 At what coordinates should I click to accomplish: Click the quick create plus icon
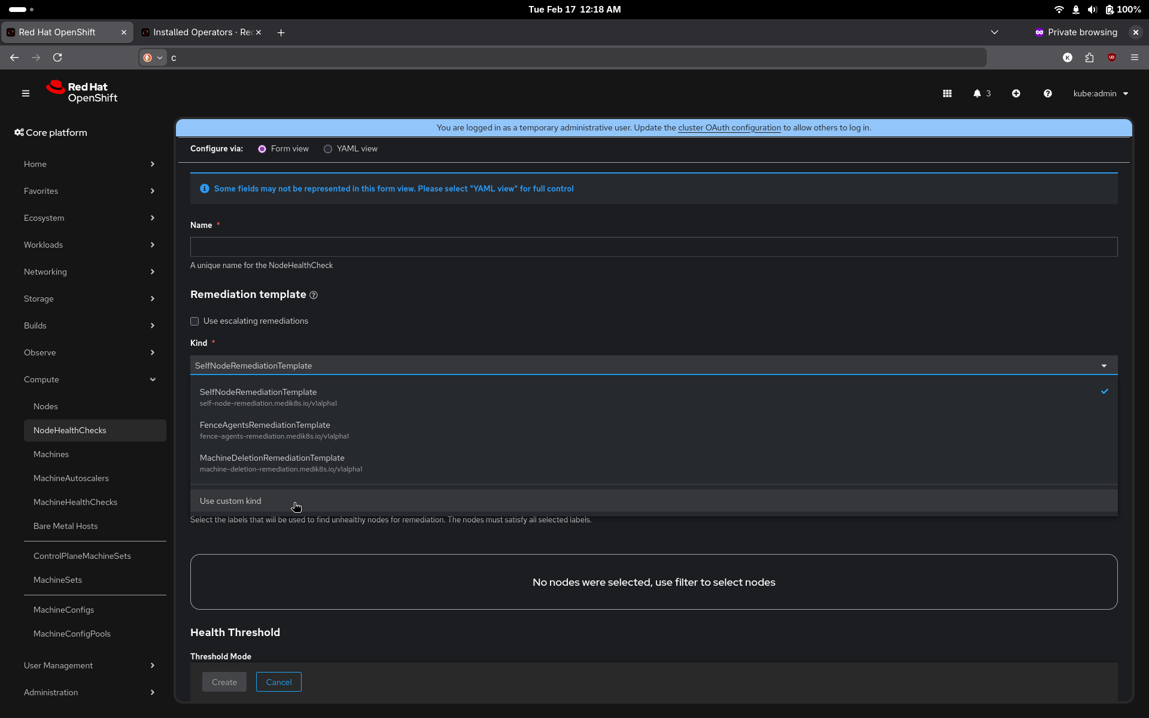pos(1016,93)
